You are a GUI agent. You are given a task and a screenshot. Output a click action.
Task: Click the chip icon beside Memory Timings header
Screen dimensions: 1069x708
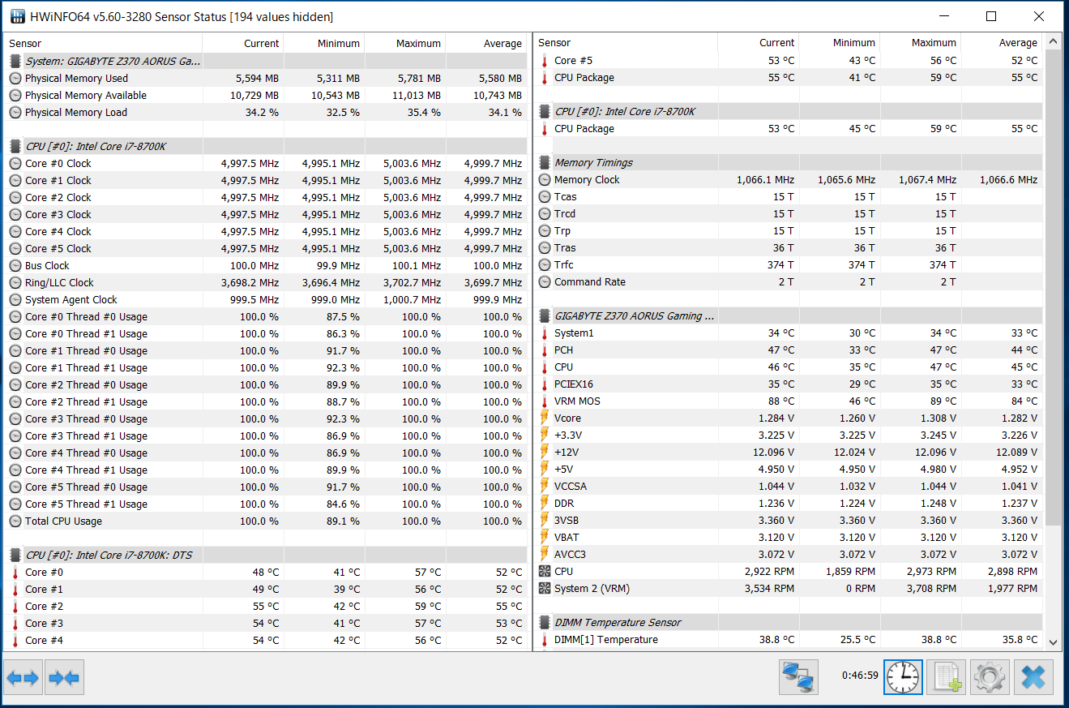click(545, 162)
